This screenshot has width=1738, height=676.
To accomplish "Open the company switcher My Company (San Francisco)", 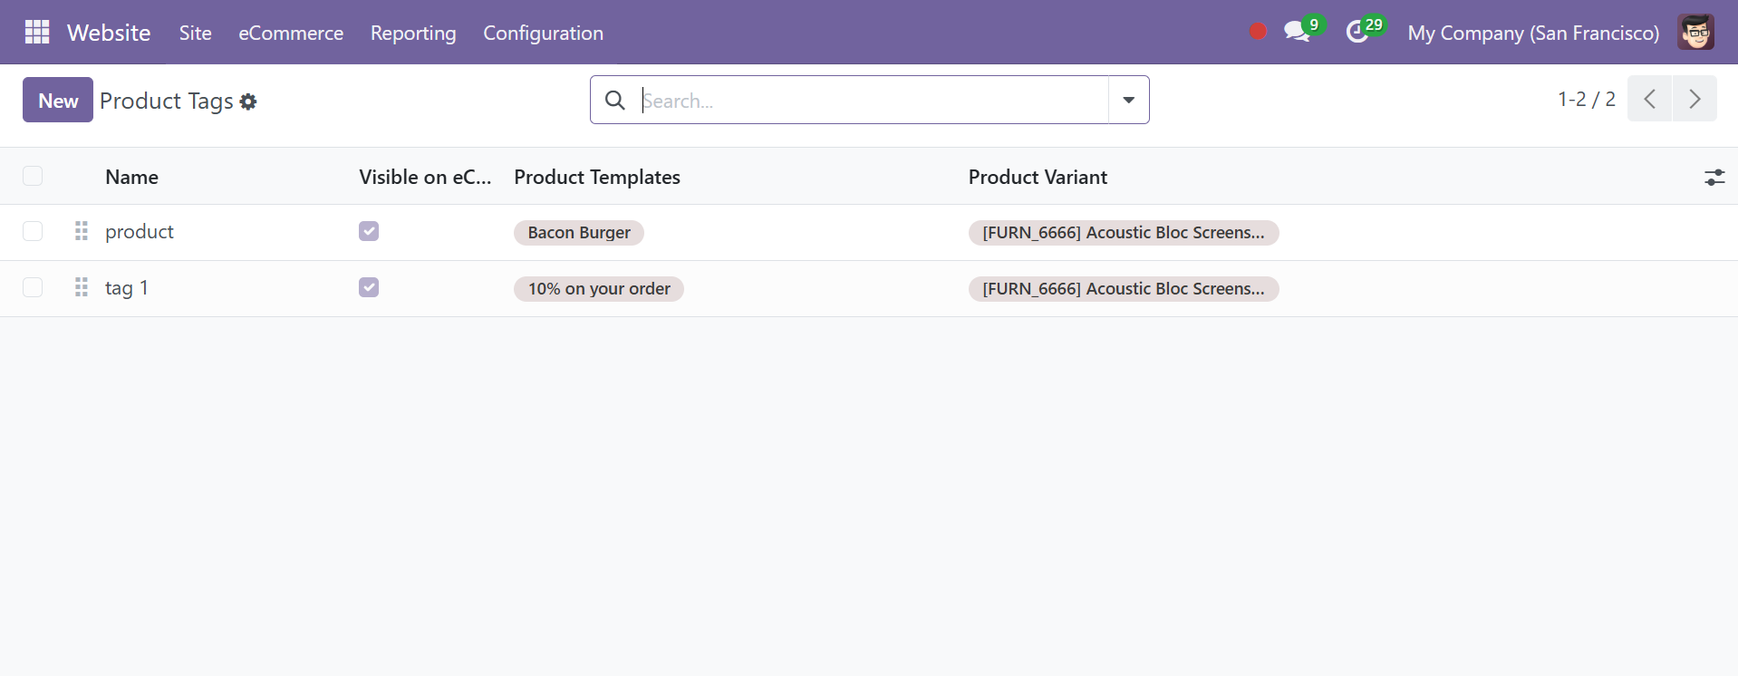I will 1533,33.
